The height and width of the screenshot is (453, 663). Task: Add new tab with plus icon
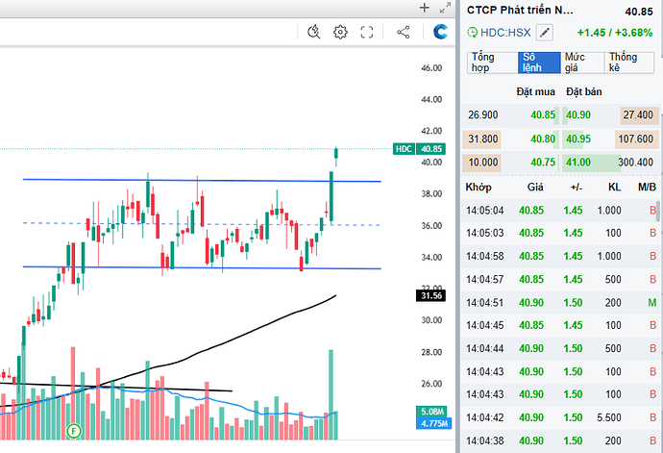pyautogui.click(x=424, y=8)
